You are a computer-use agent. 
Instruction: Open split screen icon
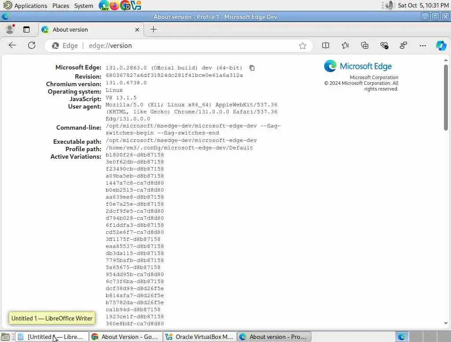click(325, 45)
